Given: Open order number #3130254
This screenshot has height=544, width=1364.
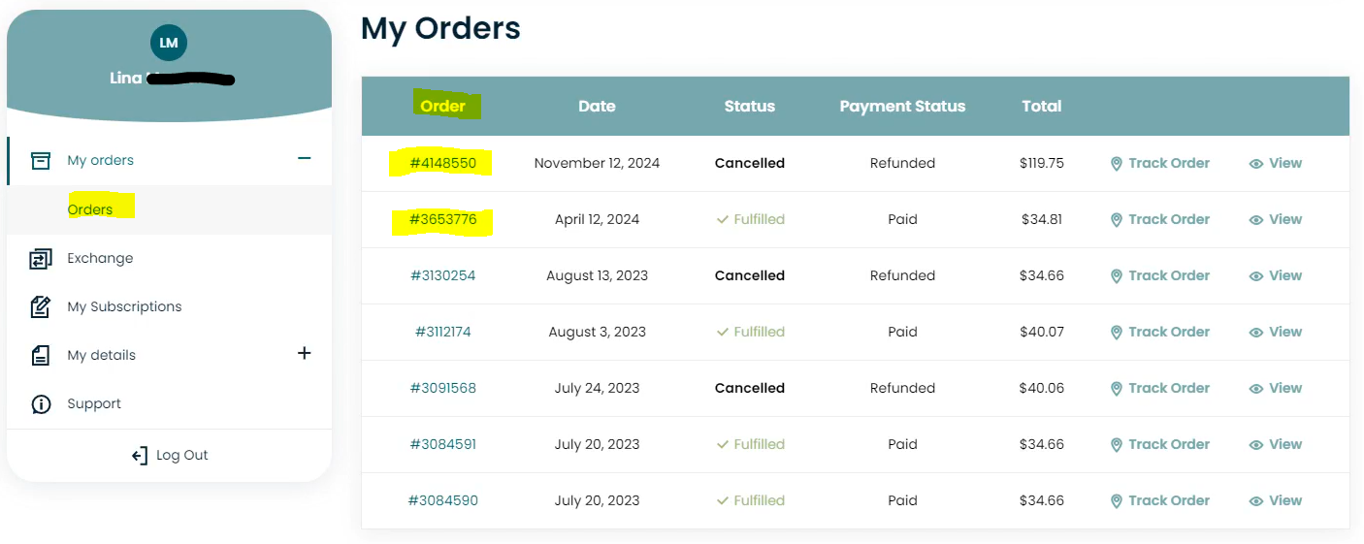Looking at the screenshot, I should pyautogui.click(x=443, y=275).
